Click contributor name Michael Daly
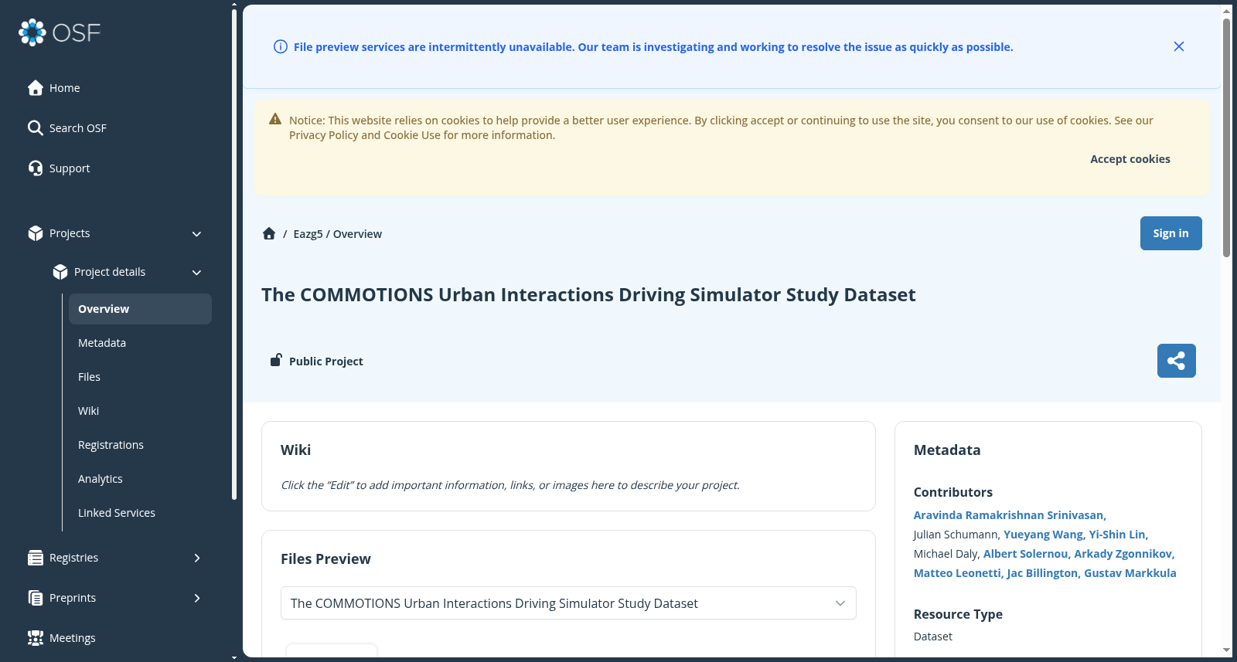 pos(946,554)
